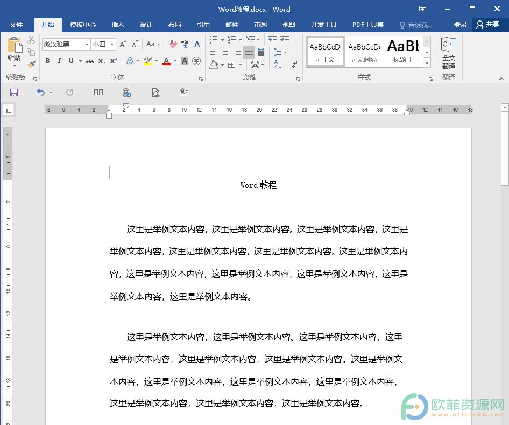Increase font size with grow font icon
This screenshot has height=425, width=509.
123,44
